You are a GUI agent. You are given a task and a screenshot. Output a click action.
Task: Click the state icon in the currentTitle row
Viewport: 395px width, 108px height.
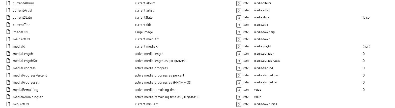click(239, 25)
